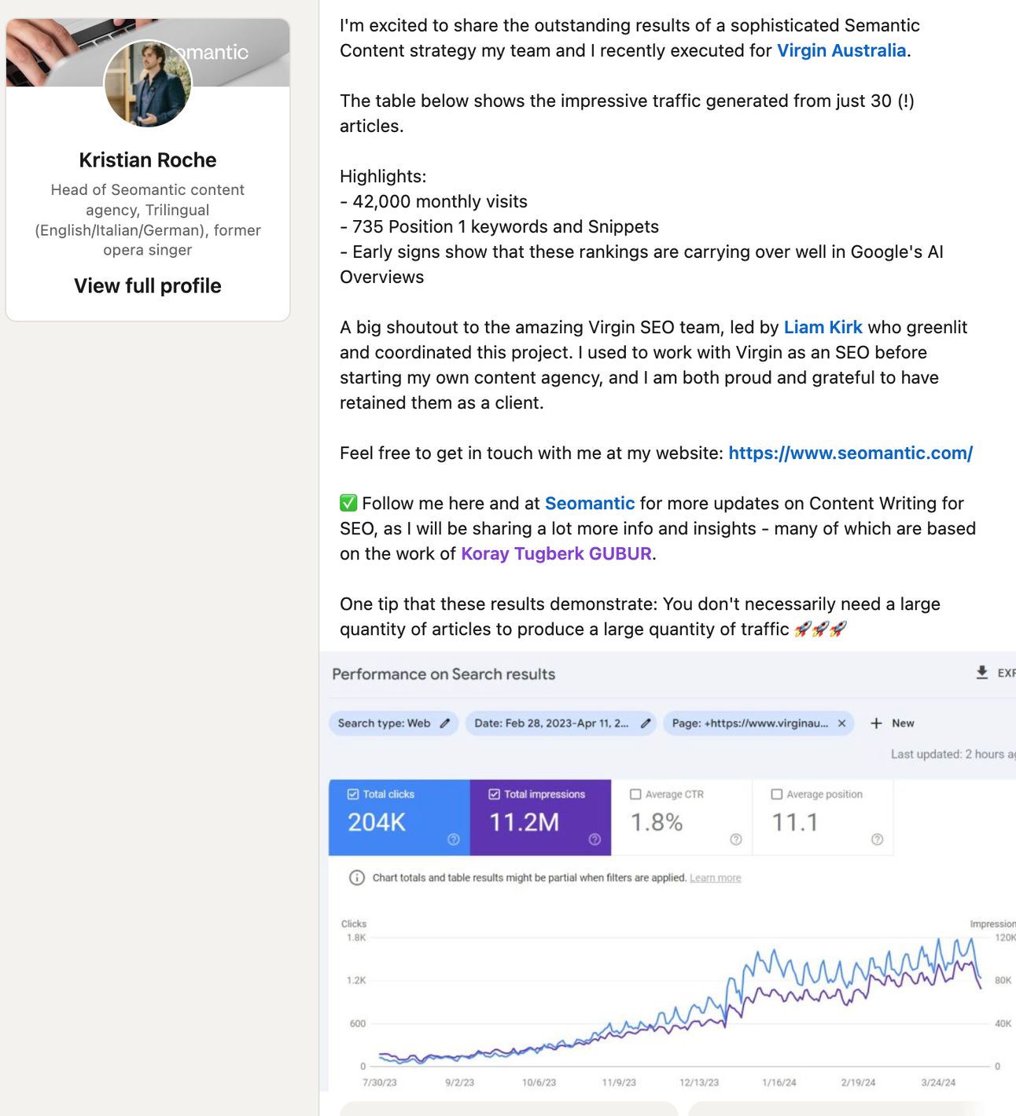Enable the Average CTR checkbox

pyautogui.click(x=635, y=795)
